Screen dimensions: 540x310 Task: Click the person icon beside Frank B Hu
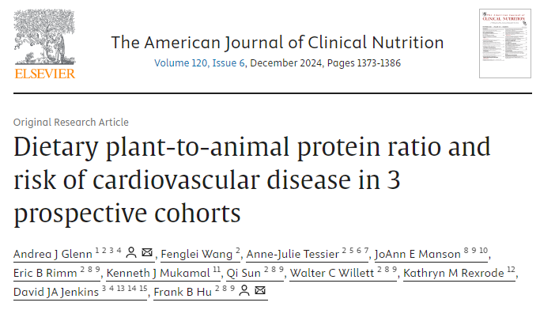[244, 290]
